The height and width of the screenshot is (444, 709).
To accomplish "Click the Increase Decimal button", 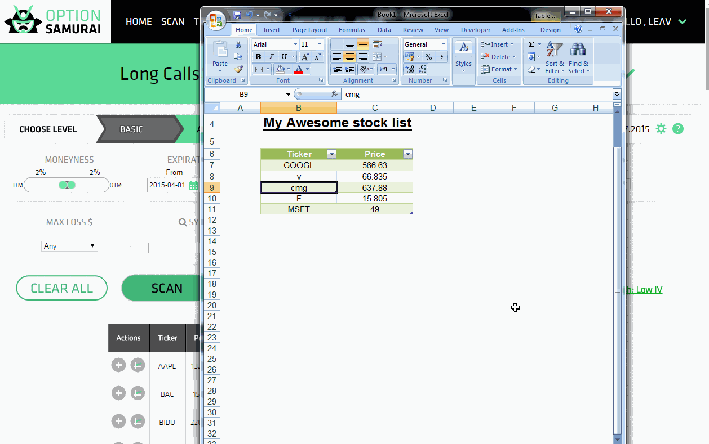I will click(410, 69).
